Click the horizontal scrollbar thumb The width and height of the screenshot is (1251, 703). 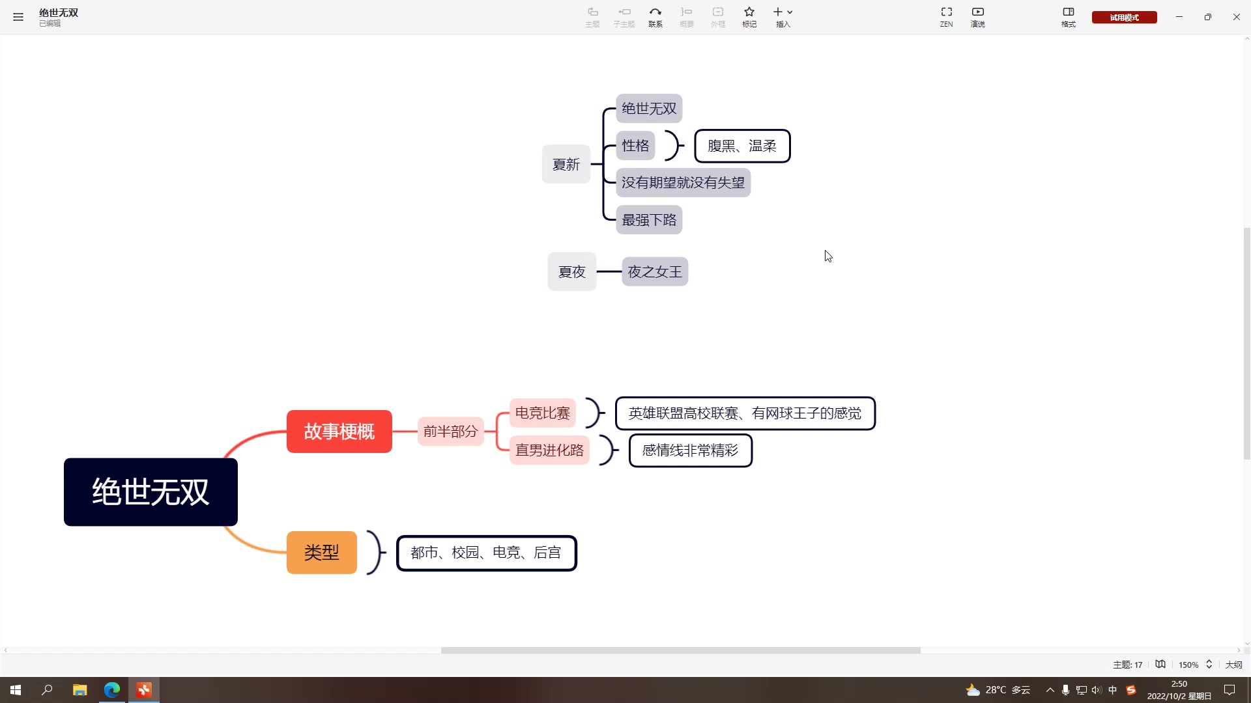click(x=680, y=650)
